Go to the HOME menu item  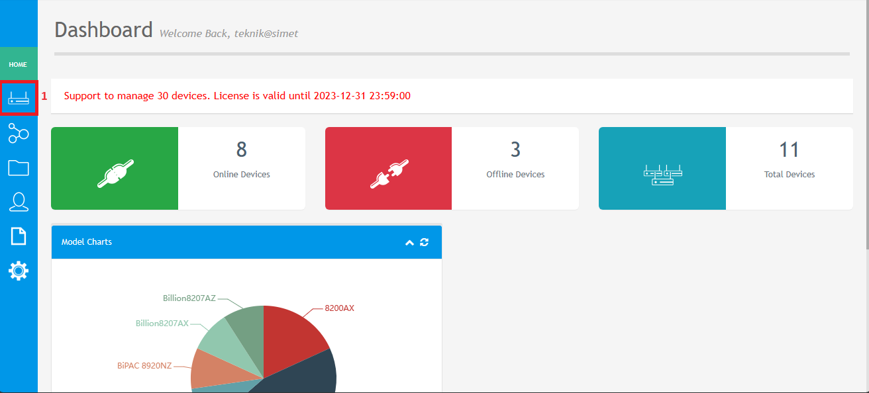coord(19,65)
